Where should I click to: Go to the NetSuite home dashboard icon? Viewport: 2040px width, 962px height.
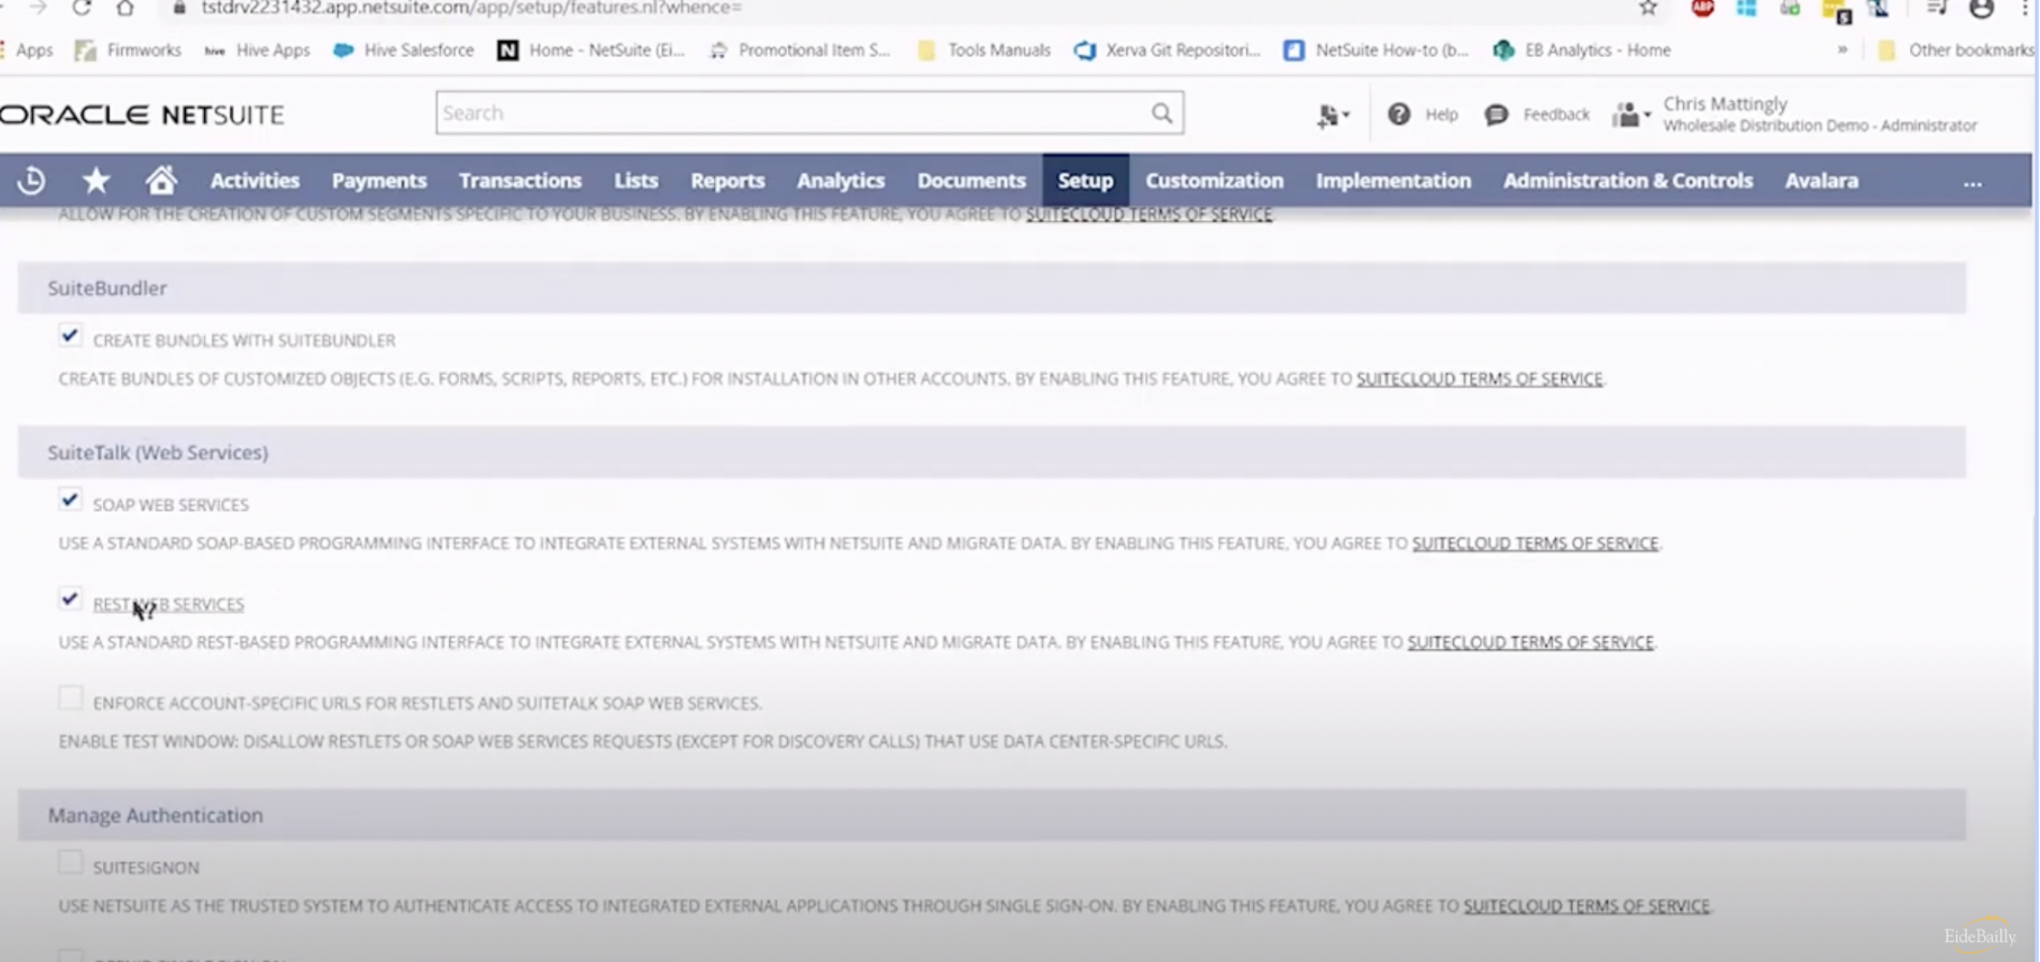tap(161, 180)
